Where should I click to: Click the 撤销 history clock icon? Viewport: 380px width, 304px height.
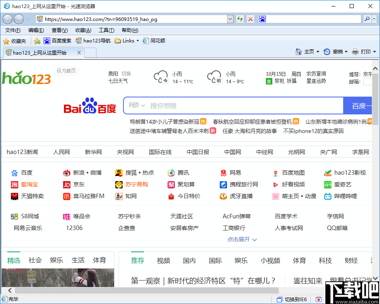pos(327,52)
